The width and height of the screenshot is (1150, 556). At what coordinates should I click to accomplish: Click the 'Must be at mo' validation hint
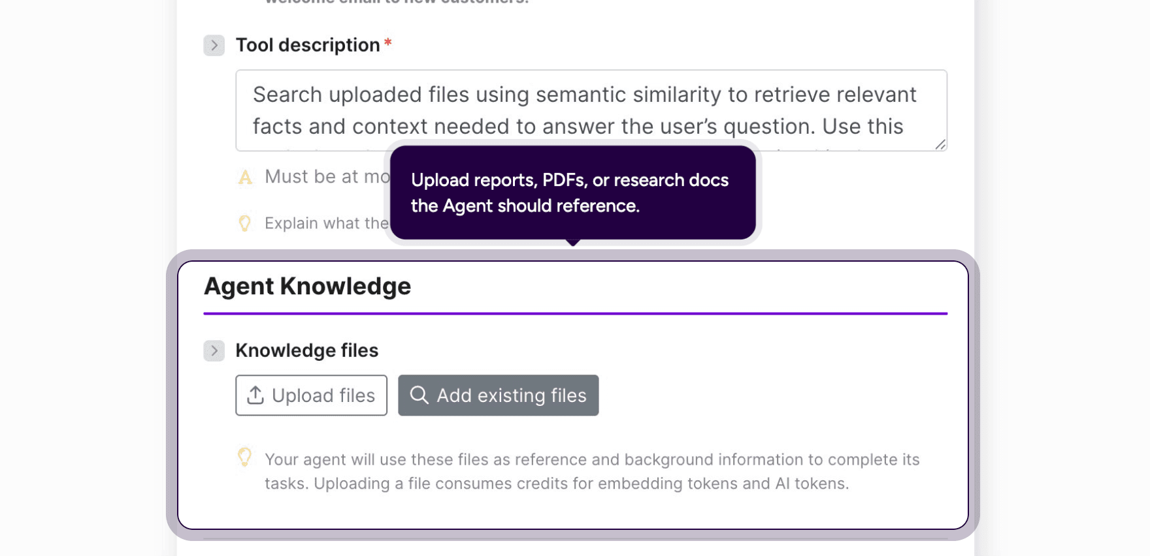[x=327, y=177]
